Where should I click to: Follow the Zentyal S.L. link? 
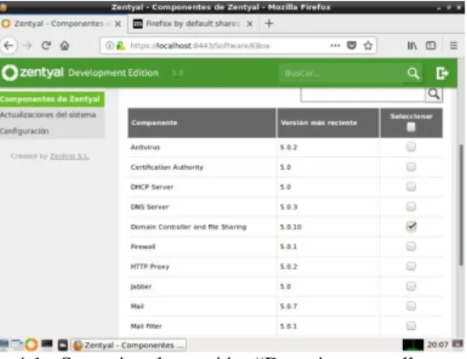(x=70, y=156)
